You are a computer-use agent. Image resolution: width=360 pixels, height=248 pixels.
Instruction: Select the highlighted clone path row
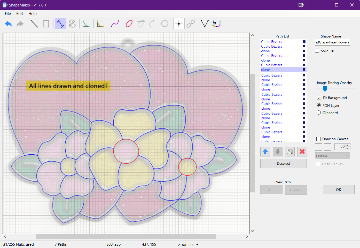[x=283, y=70]
